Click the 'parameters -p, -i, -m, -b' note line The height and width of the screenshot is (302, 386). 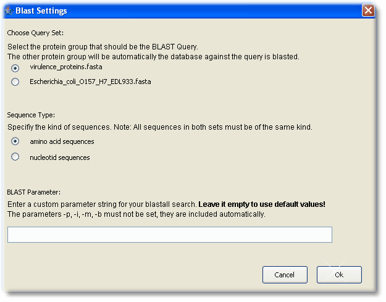point(136,214)
